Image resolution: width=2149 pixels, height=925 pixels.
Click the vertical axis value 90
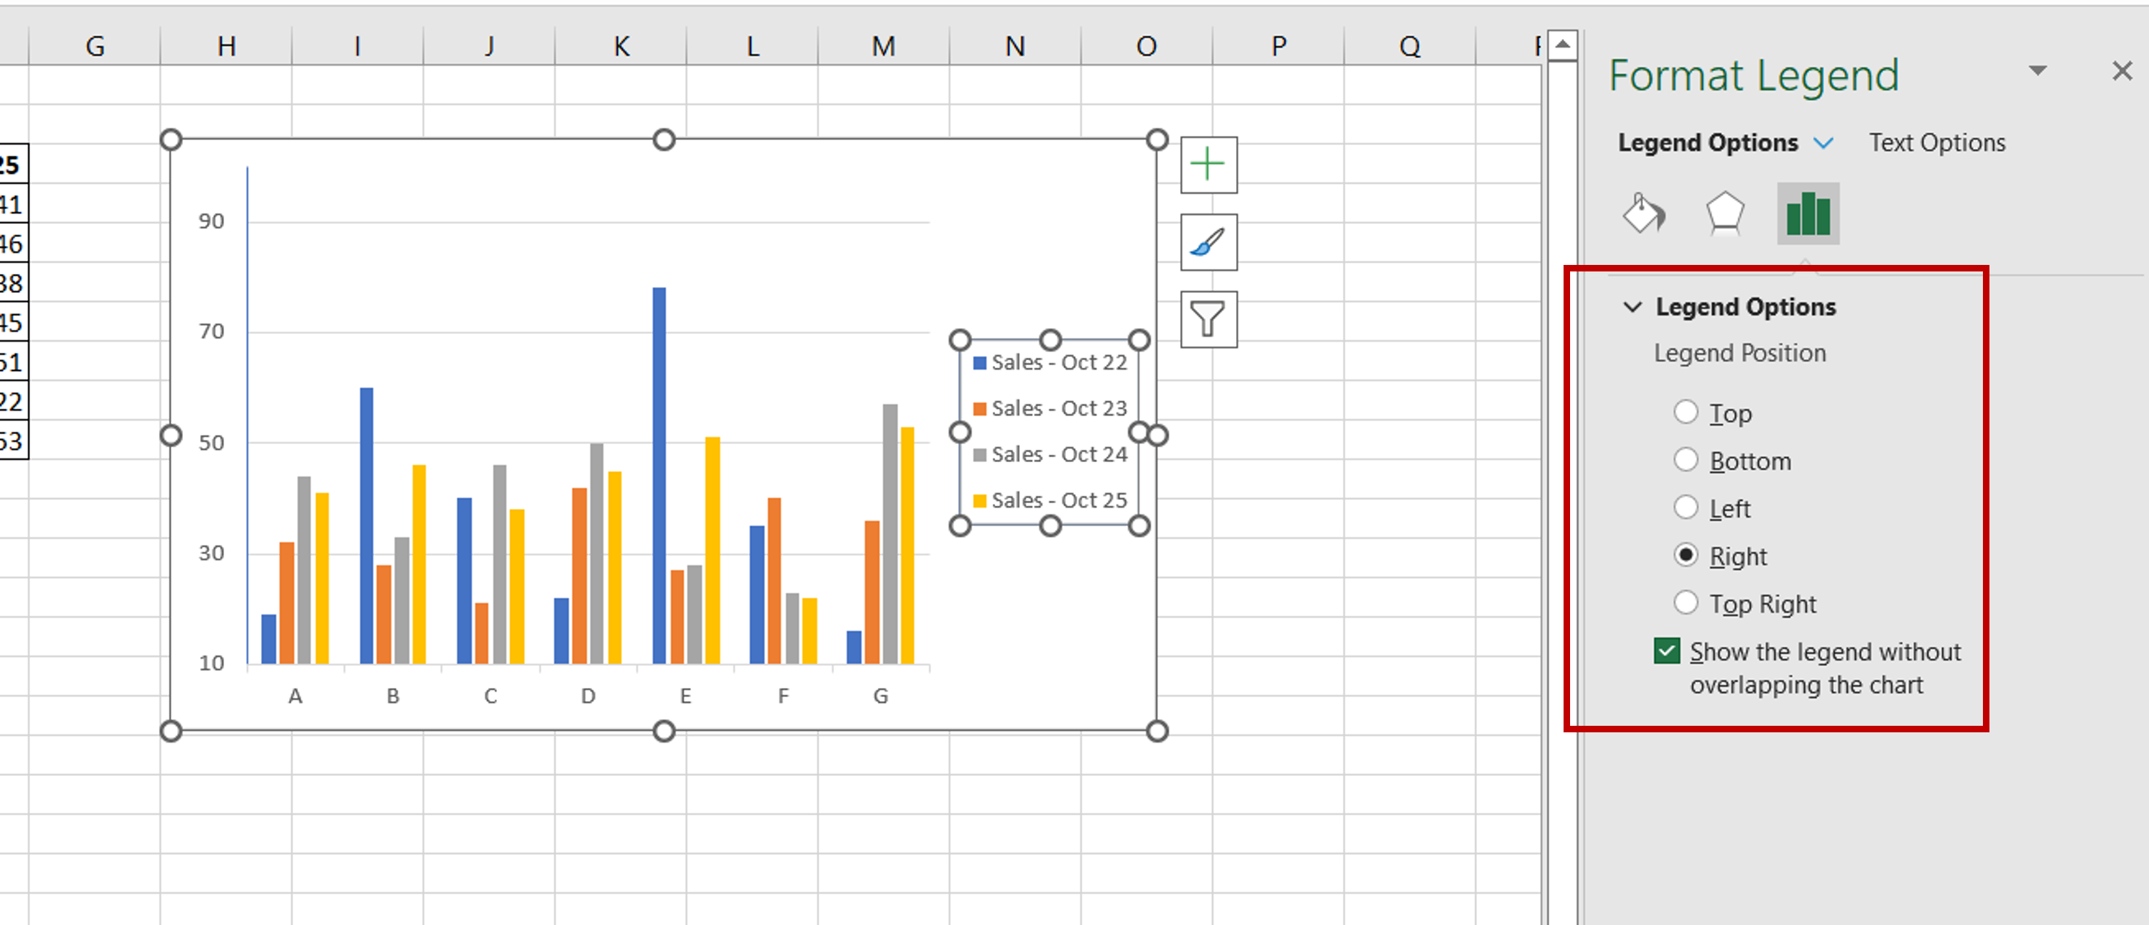click(x=211, y=221)
